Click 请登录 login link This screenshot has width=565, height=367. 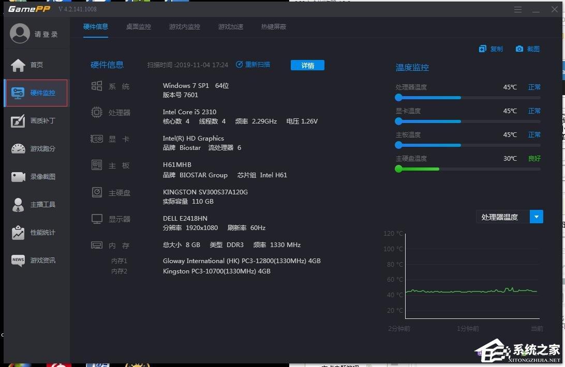click(46, 34)
